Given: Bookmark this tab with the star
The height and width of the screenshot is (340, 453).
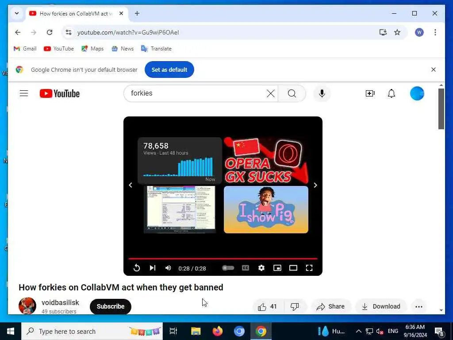Looking at the screenshot, I should coord(397,32).
